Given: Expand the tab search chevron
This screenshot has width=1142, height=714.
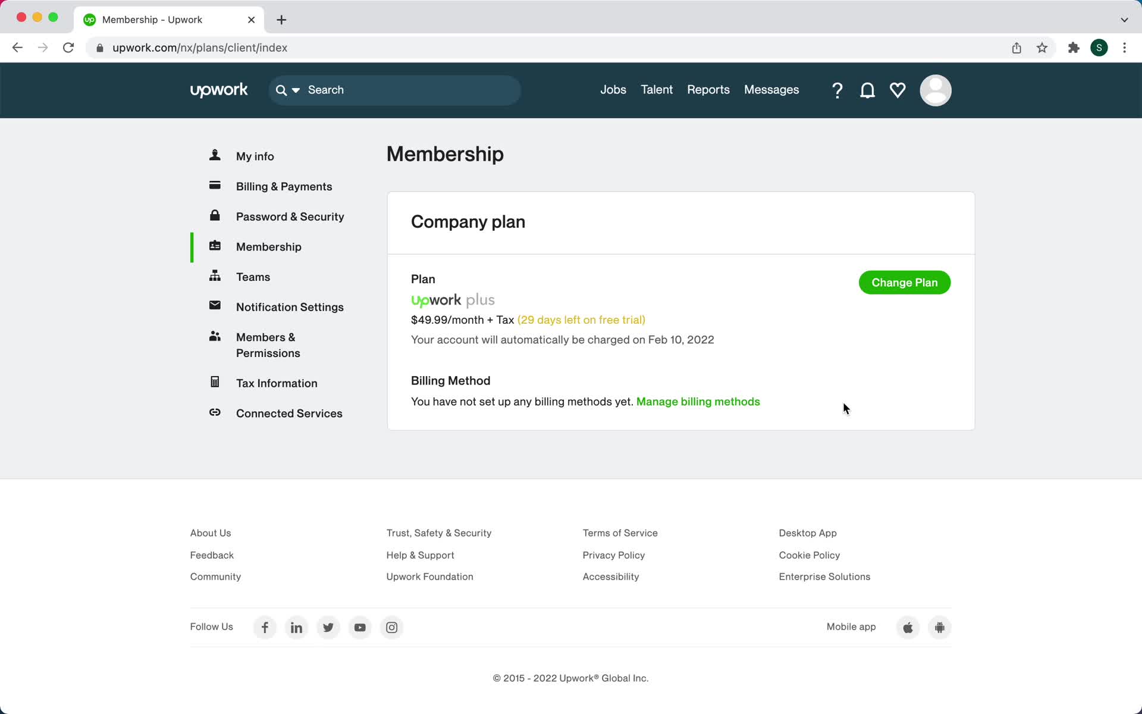Looking at the screenshot, I should click(x=1124, y=20).
